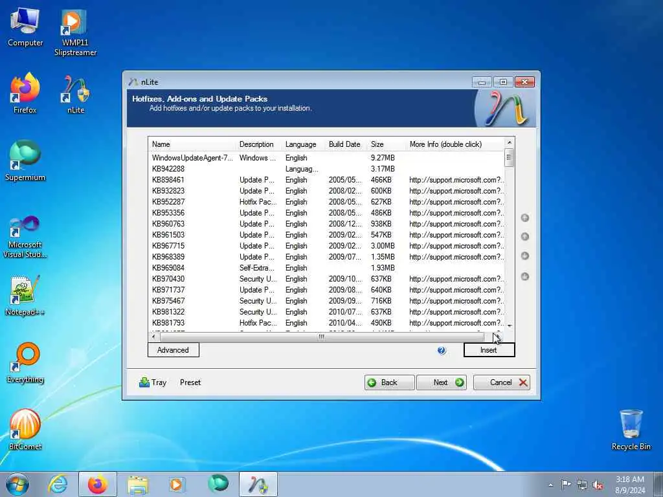Select the KB960763 entry

tap(326, 224)
